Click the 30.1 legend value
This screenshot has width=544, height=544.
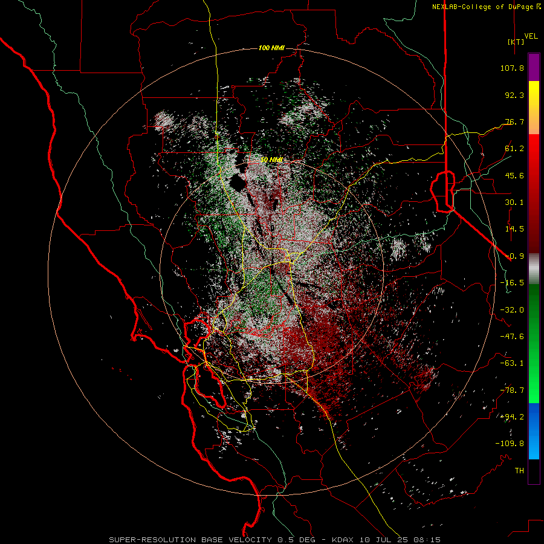pos(514,202)
